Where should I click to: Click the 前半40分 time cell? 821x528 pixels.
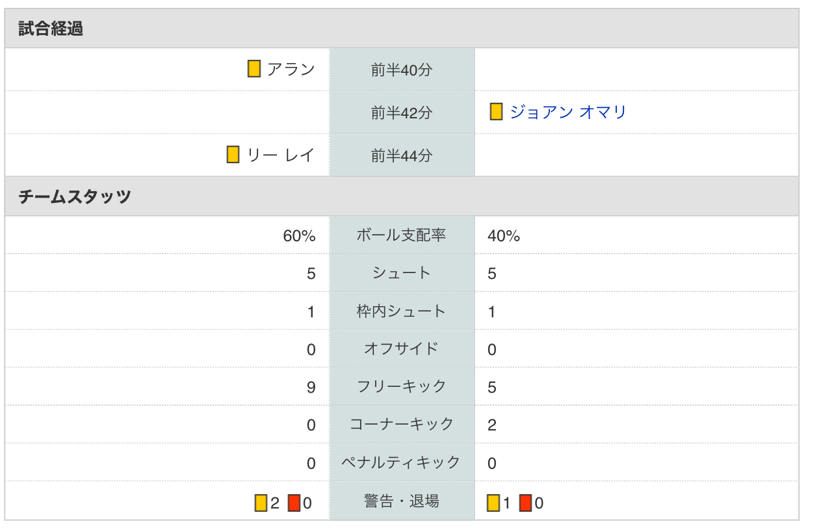click(x=402, y=70)
